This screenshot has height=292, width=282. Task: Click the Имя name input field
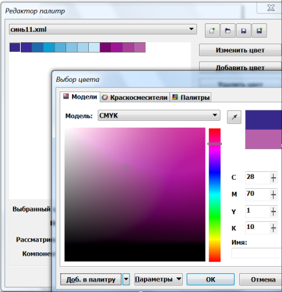tap(257, 253)
